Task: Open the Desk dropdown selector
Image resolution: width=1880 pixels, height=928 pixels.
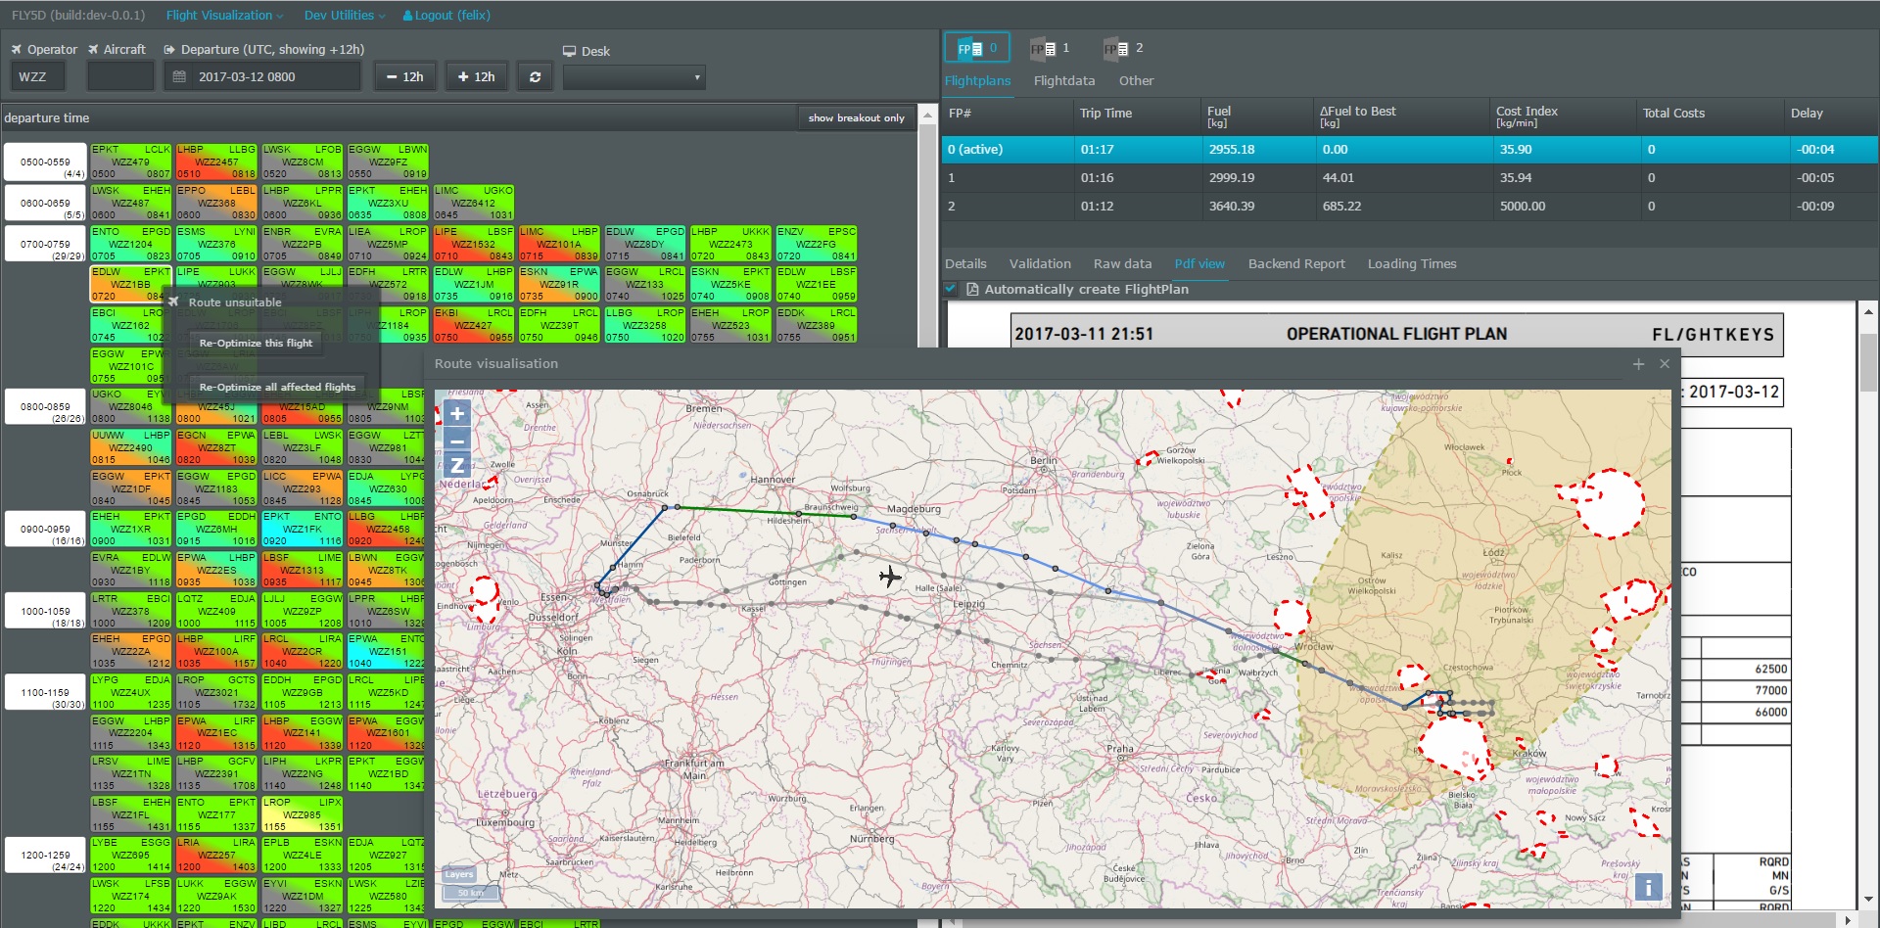Action: pos(634,77)
